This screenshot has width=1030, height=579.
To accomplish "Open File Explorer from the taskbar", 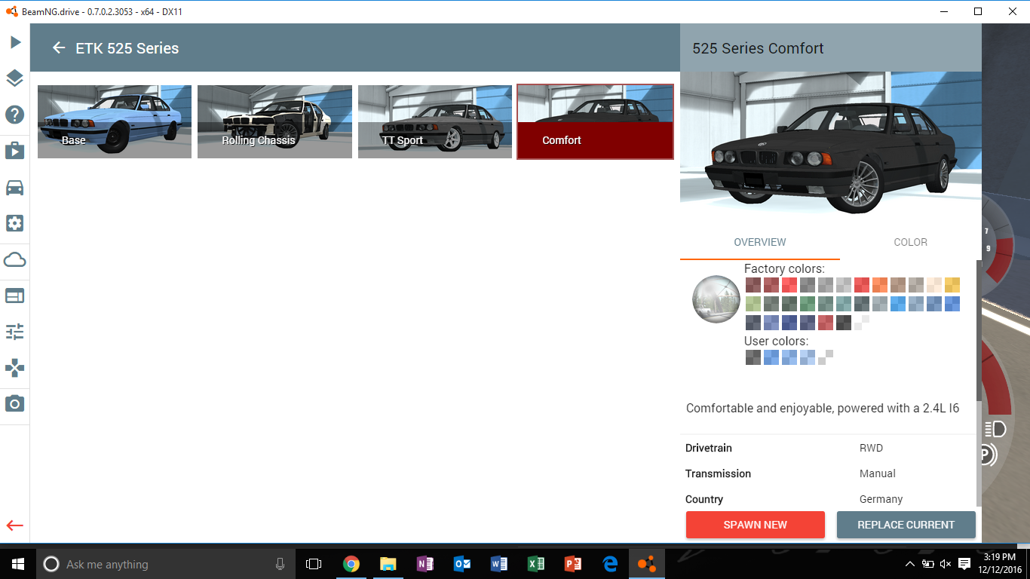I will 388,564.
